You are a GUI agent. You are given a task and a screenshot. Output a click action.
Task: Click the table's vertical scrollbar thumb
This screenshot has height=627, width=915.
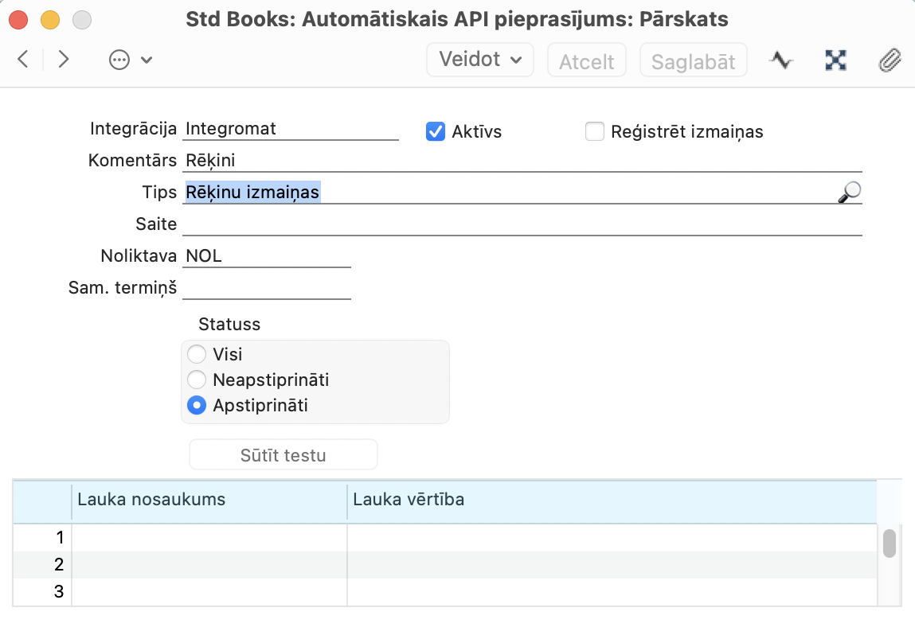click(x=890, y=543)
